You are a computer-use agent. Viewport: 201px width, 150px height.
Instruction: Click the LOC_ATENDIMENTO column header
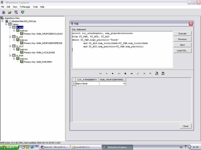point(87,80)
